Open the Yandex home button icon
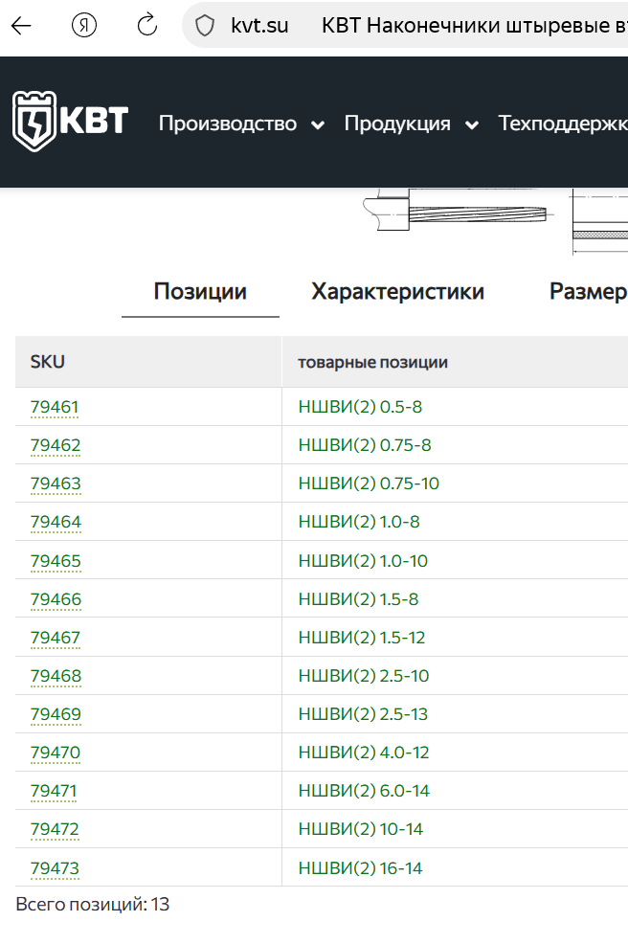 [86, 26]
